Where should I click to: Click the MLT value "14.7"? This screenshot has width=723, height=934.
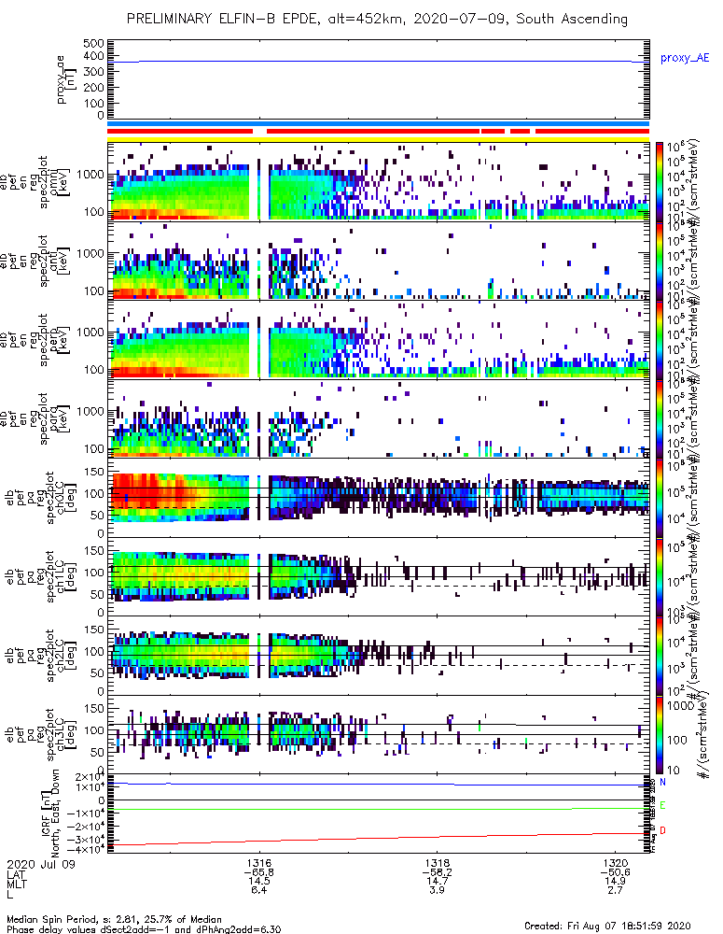(438, 881)
